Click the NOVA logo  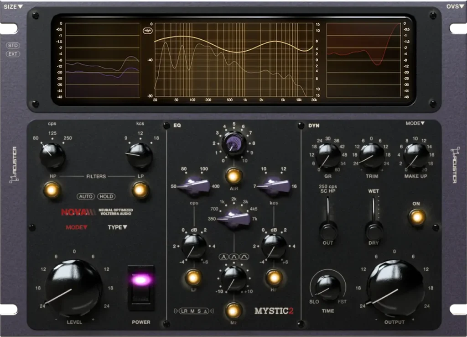(78, 212)
